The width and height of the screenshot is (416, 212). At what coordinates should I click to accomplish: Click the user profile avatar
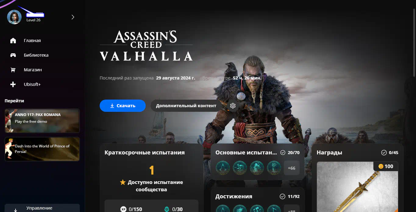click(x=14, y=17)
